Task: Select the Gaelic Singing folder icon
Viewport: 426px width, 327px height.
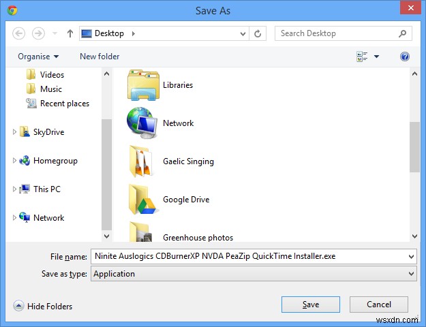Action: [140, 161]
